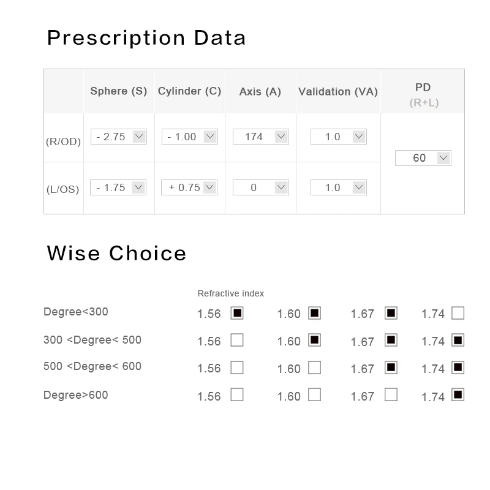This screenshot has height=490, width=490.
Task: Open left eye Sphere dropdown showing -1.75
Action: point(119,187)
